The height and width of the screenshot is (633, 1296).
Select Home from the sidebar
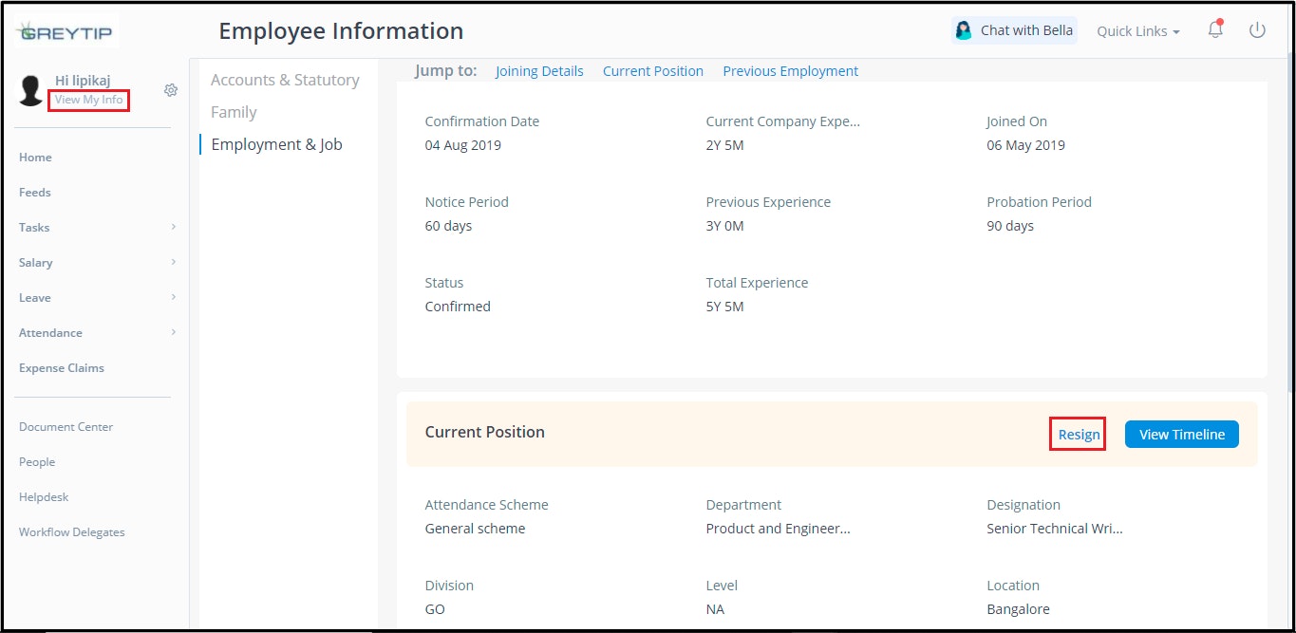35,157
